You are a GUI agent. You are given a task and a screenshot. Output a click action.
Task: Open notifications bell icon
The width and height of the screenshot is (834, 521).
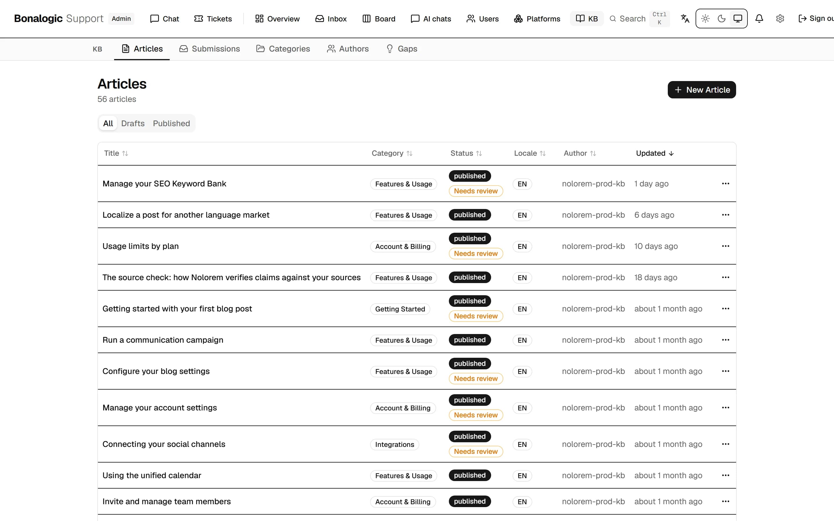coord(759,19)
